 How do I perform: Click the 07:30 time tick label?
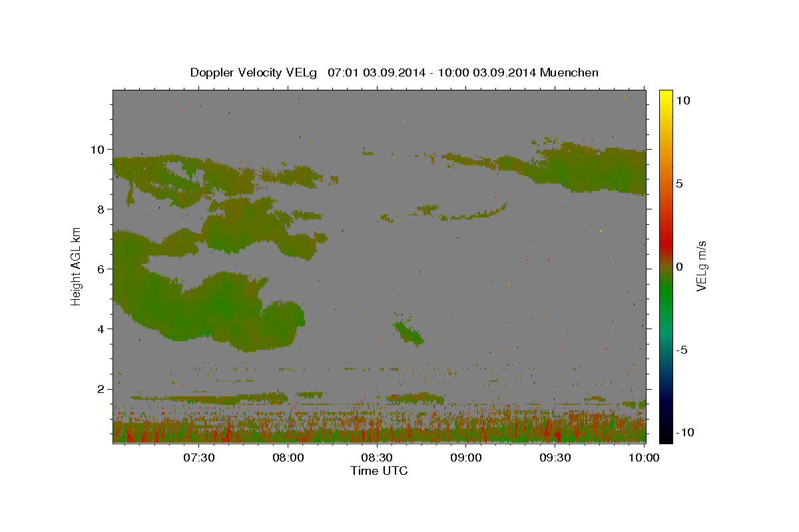[x=199, y=458]
